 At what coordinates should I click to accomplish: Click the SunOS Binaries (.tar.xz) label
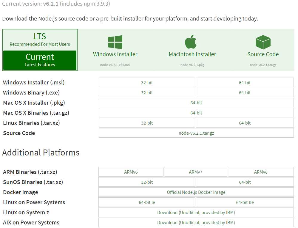pyautogui.click(x=33, y=182)
